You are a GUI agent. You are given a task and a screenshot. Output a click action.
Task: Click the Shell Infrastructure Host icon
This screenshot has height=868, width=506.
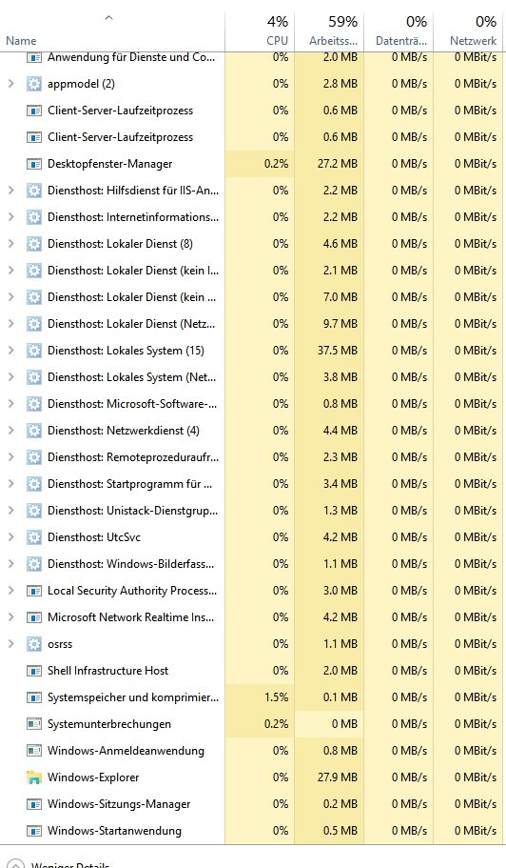tap(34, 671)
